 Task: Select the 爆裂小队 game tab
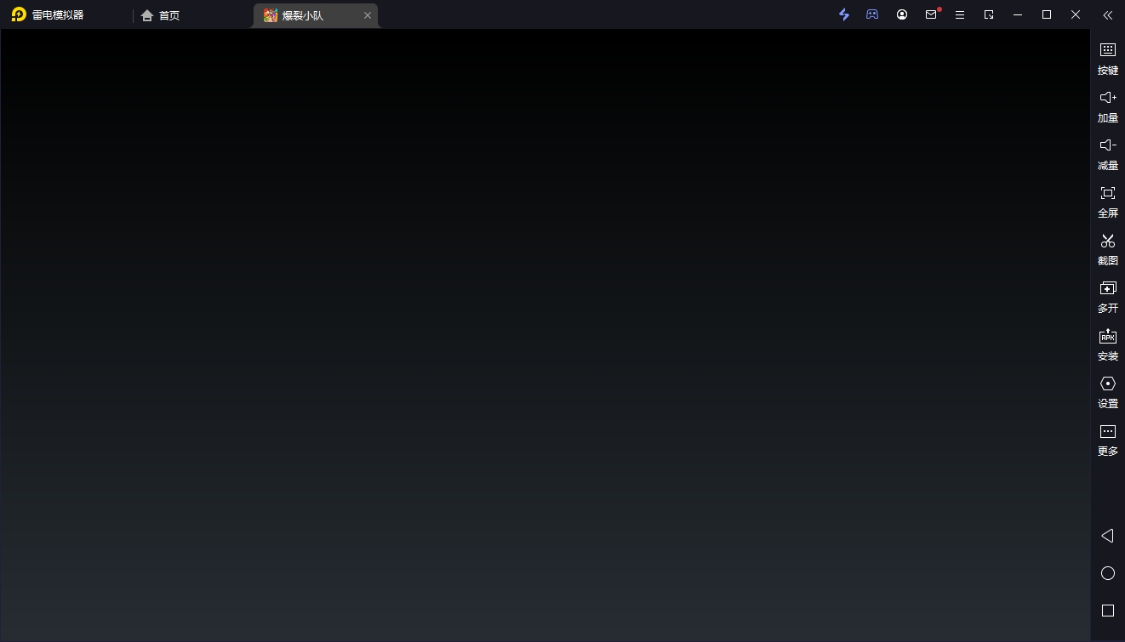pyautogui.click(x=306, y=15)
